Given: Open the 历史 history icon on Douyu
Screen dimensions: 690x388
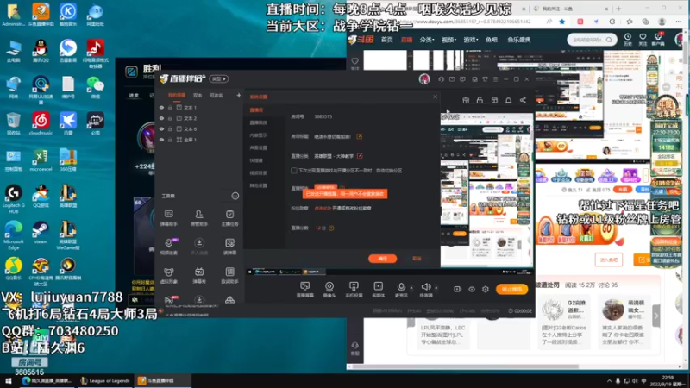Looking at the screenshot, I should point(628,39).
